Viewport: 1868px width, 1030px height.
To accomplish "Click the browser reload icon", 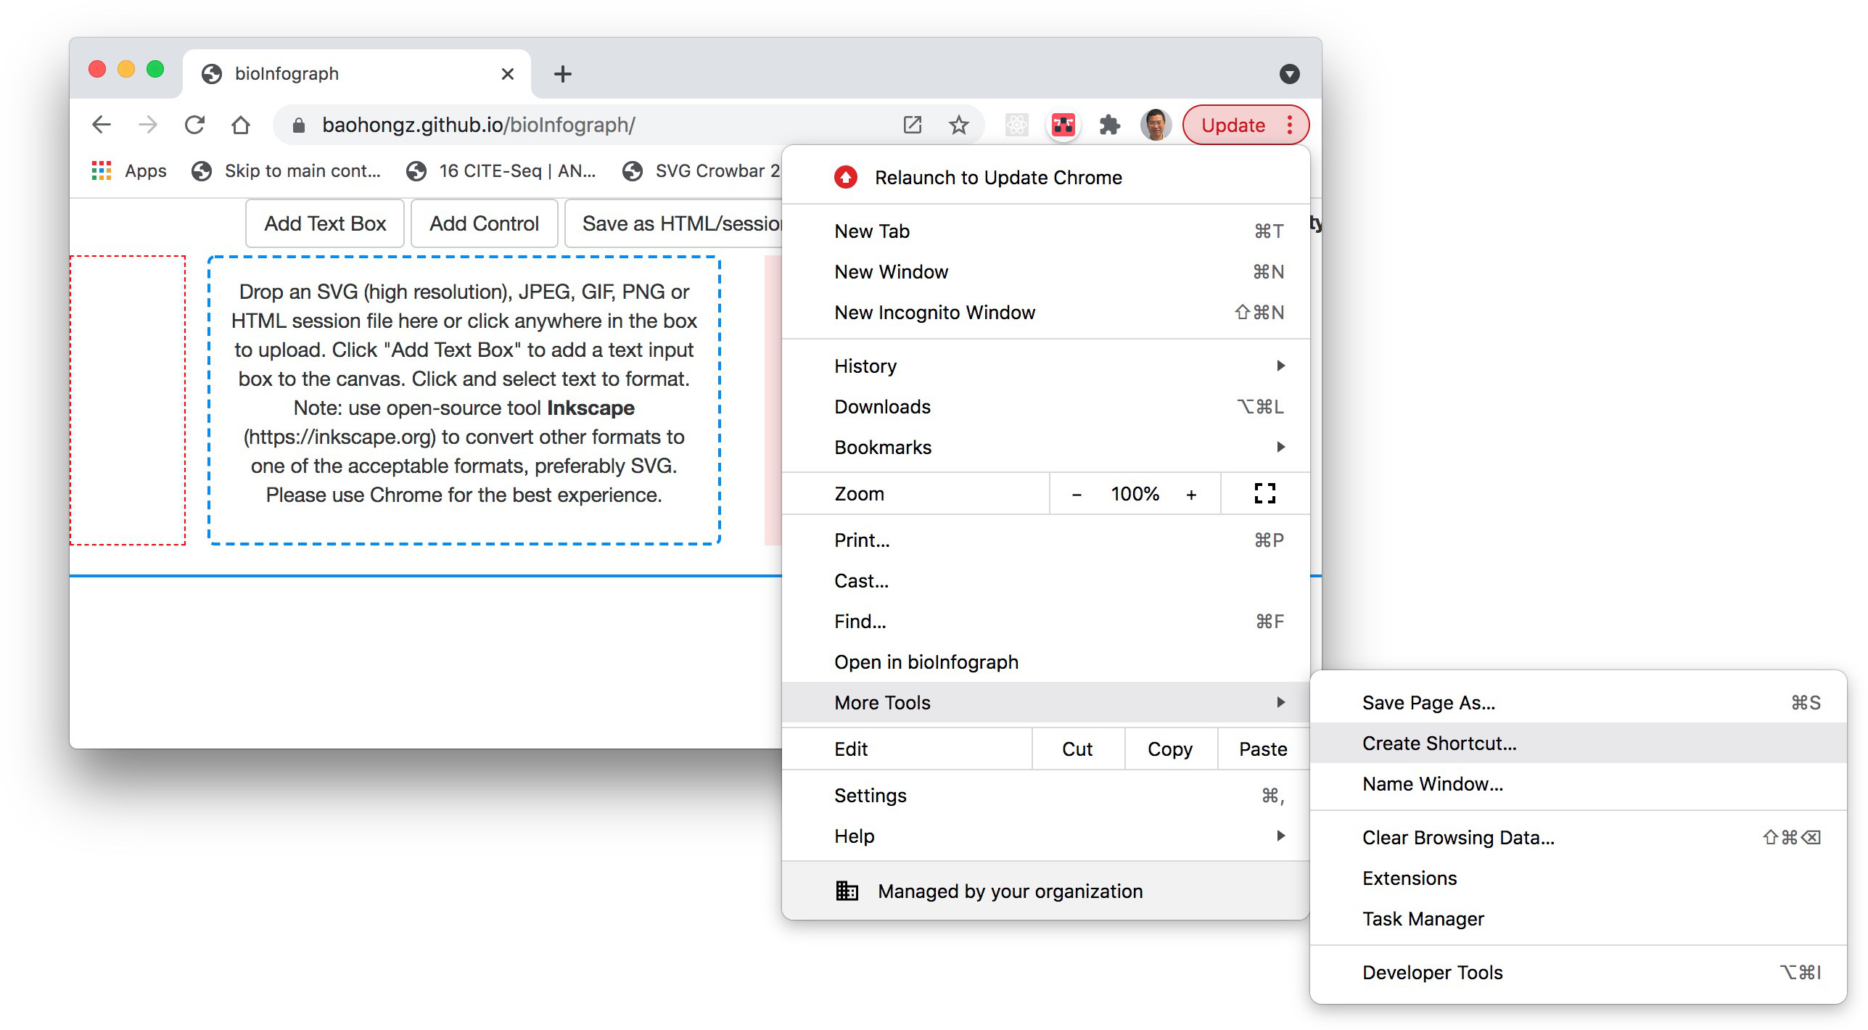I will 194,125.
